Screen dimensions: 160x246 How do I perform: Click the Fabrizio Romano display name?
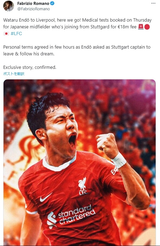pyautogui.click(x=33, y=4)
